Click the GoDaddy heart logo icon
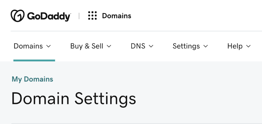262x124 pixels. [x=17, y=16]
